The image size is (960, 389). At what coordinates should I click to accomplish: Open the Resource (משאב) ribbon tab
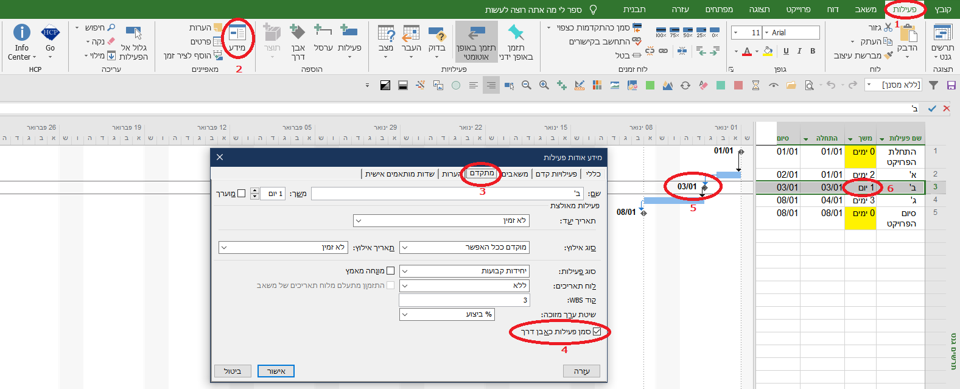[x=865, y=9]
